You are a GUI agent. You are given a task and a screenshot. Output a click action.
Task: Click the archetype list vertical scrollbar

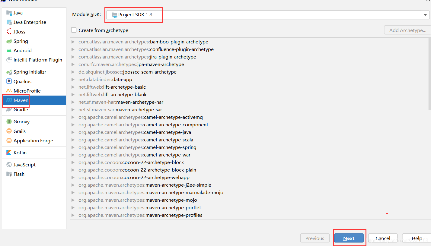(x=430, y=74)
